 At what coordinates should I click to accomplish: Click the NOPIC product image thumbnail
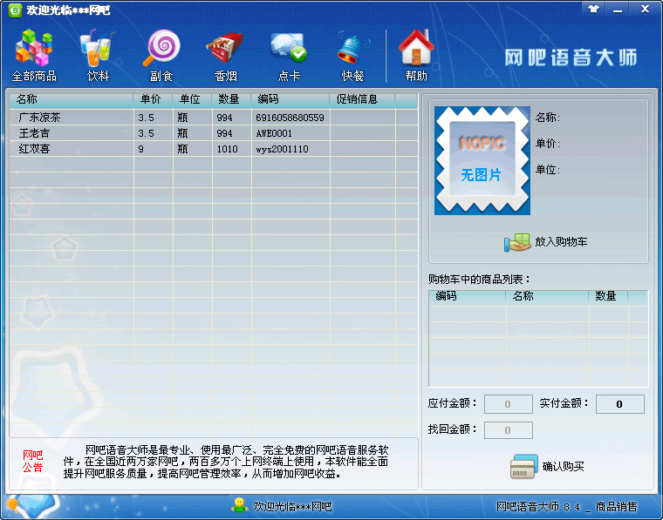tap(482, 160)
